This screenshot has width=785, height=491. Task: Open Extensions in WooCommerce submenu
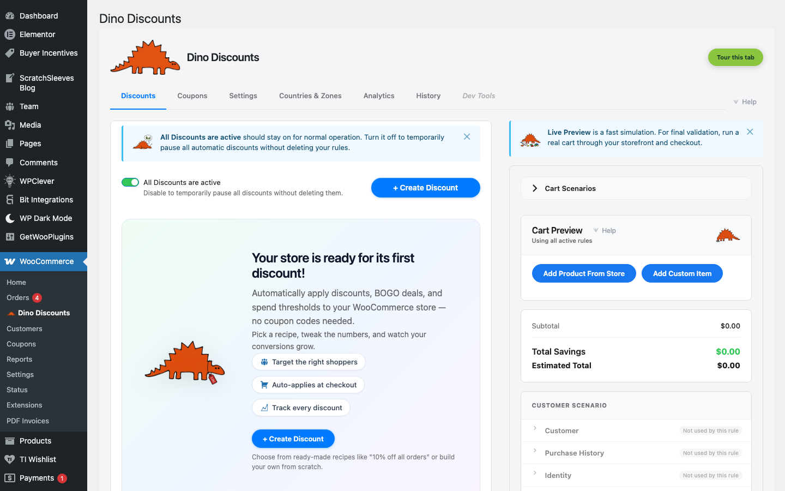pyautogui.click(x=25, y=405)
